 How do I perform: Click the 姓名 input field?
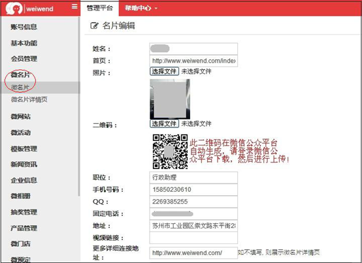[193, 49]
